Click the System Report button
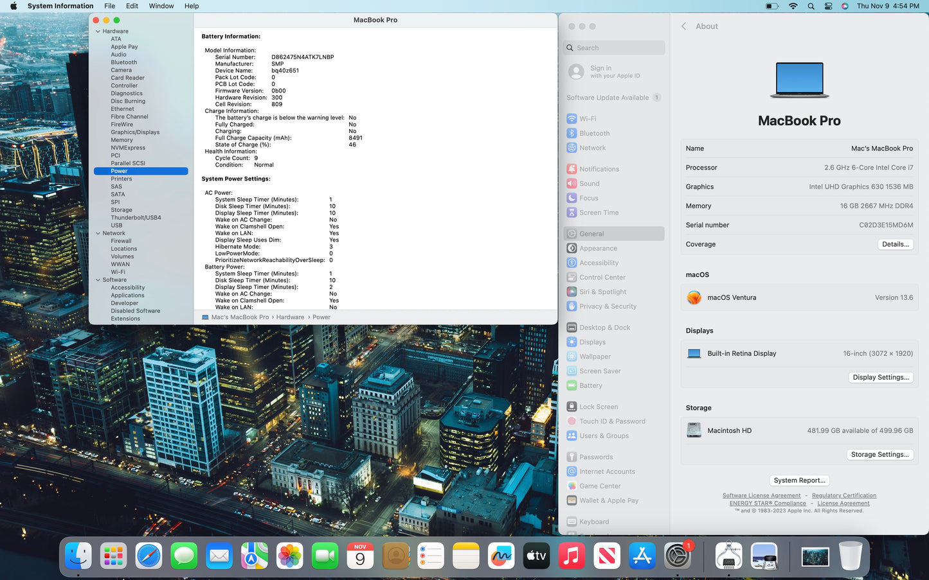Screen dimensions: 929x580 799,480
